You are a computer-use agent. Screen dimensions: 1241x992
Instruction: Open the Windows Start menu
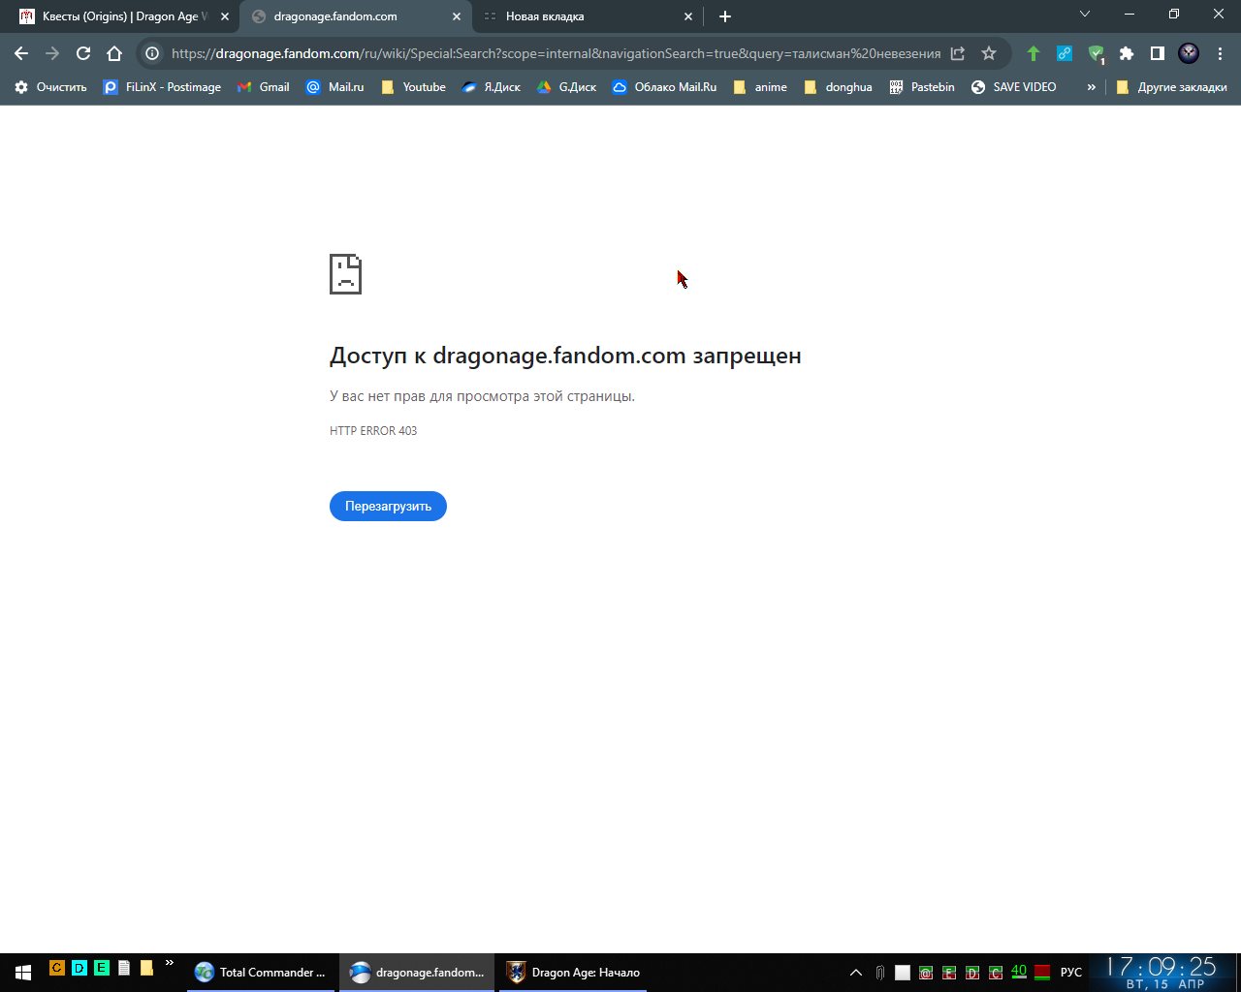point(22,973)
